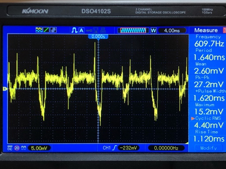Select the Rise Time measurement label
This screenshot has width=226, height=169.
coord(207,132)
